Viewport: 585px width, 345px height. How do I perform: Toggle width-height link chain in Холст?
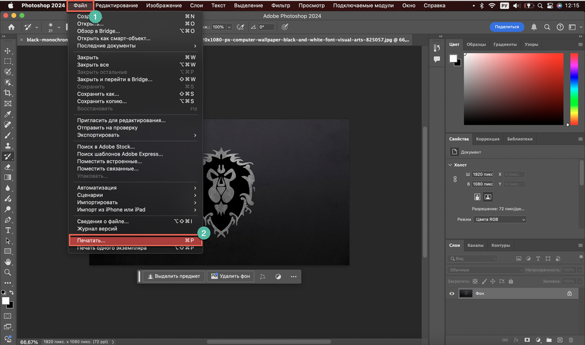pyautogui.click(x=455, y=180)
